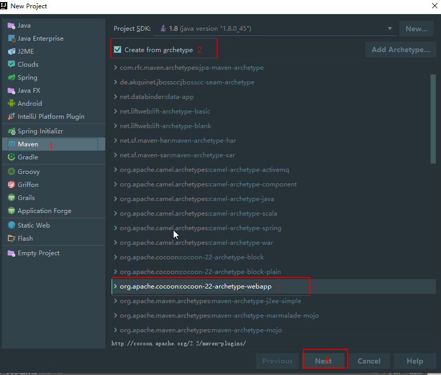Click the Help button
Viewport: 441px width, 375px height.
pos(415,361)
